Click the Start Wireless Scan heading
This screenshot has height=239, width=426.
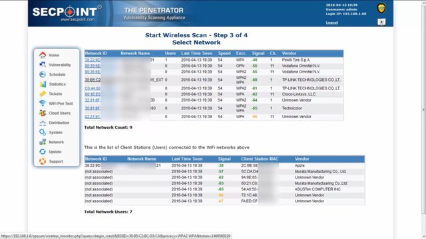pyautogui.click(x=196, y=35)
